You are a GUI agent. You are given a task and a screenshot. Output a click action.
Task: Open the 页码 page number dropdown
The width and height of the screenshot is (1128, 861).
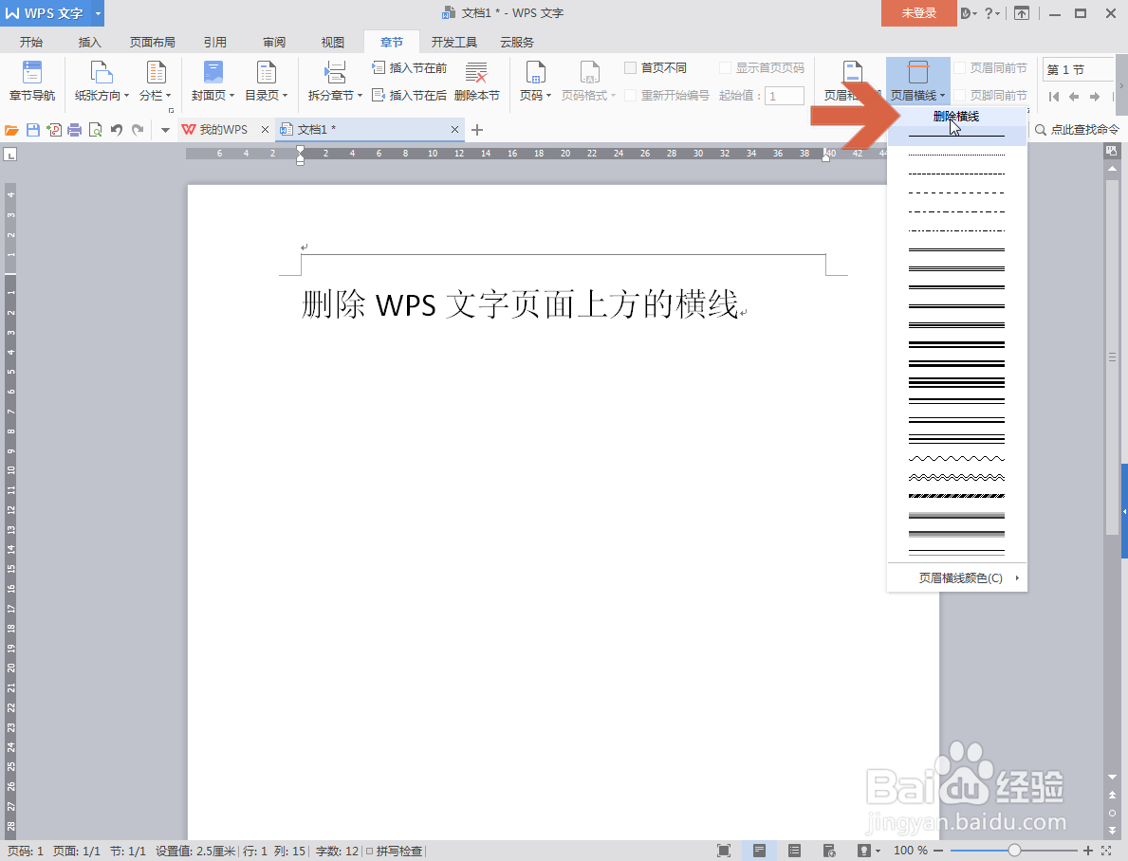pyautogui.click(x=535, y=81)
